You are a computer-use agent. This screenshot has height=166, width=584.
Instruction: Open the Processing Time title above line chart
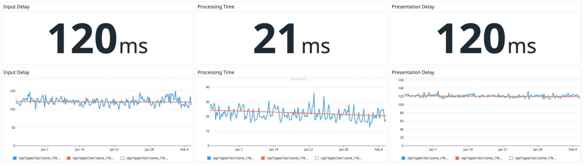pyautogui.click(x=216, y=72)
